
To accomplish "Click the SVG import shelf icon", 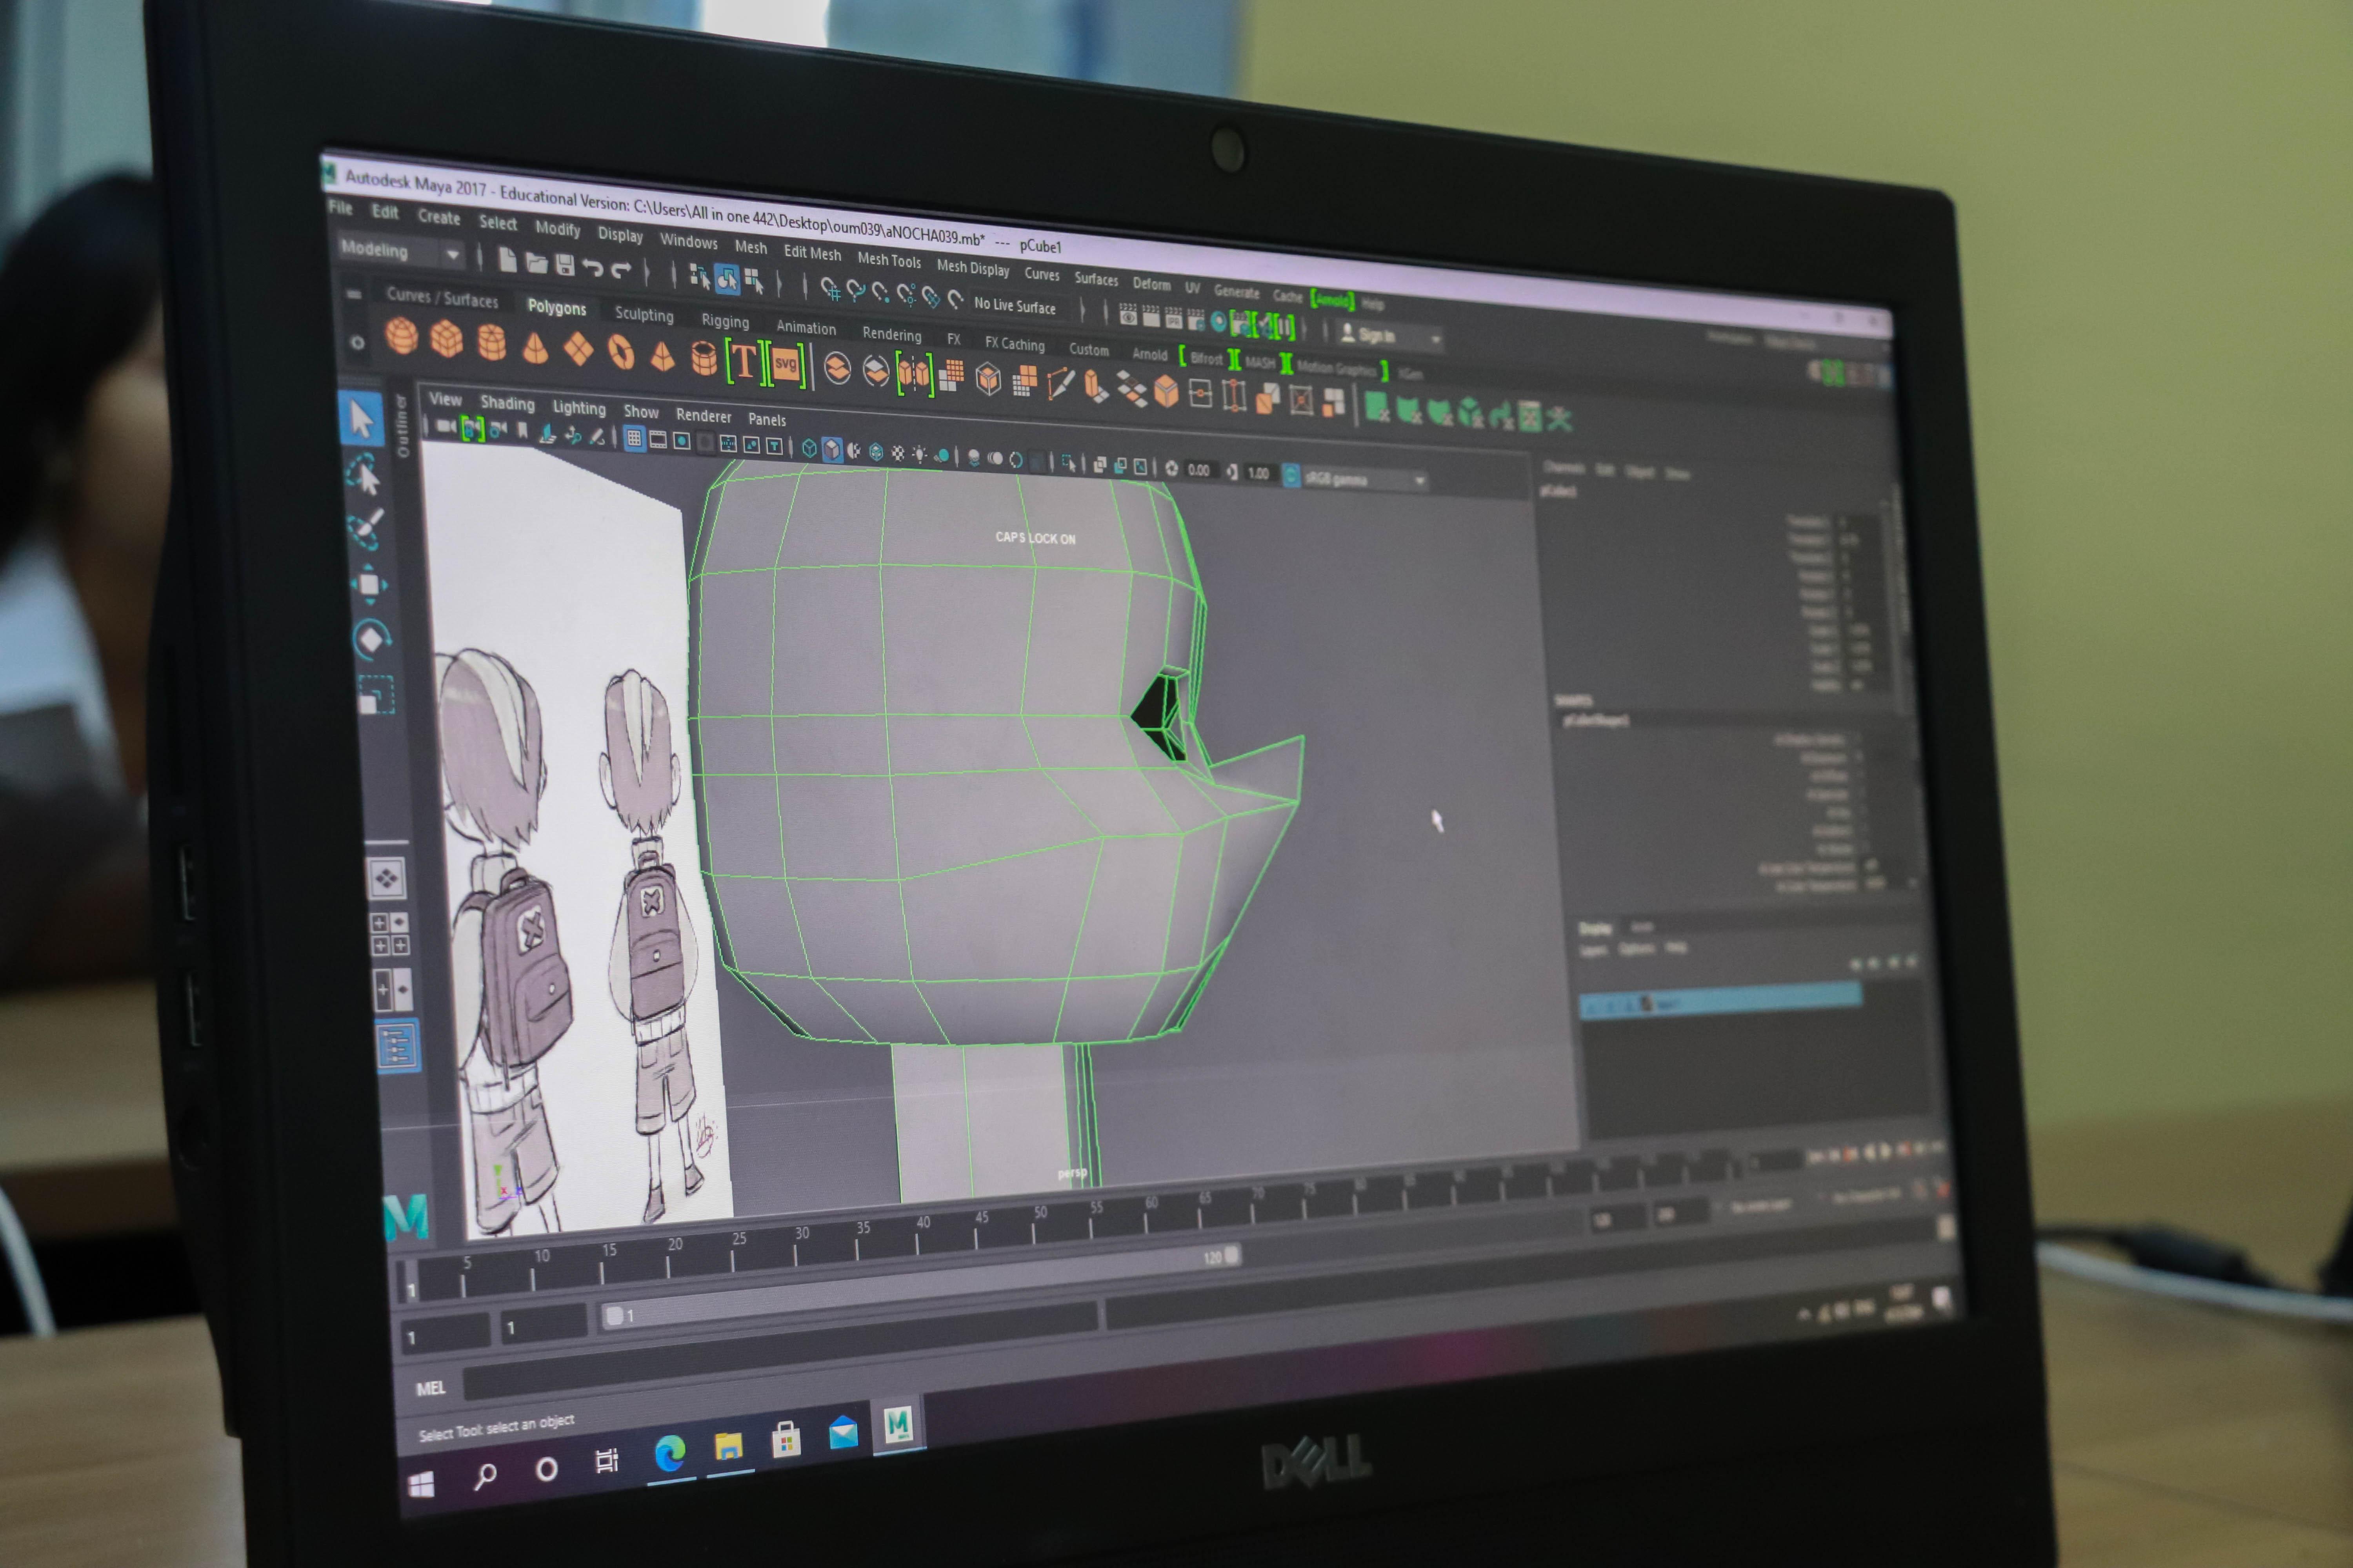I will [786, 365].
